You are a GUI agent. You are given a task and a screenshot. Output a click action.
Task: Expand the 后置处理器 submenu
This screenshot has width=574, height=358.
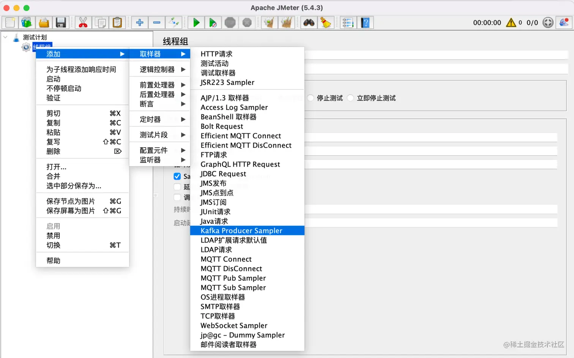point(160,95)
